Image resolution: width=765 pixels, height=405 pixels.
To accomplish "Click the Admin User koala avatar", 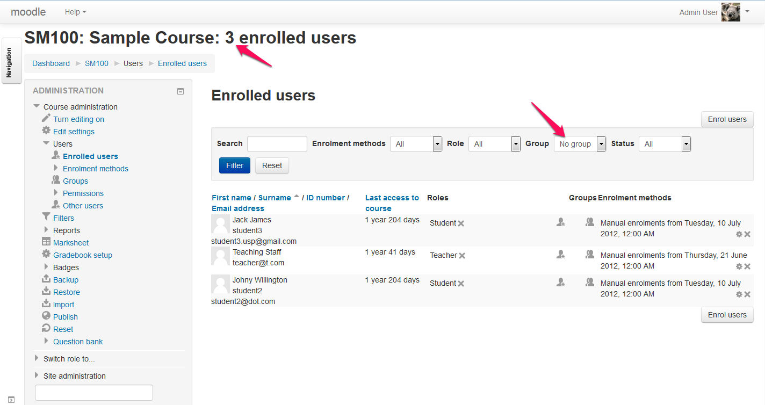I will pyautogui.click(x=731, y=12).
